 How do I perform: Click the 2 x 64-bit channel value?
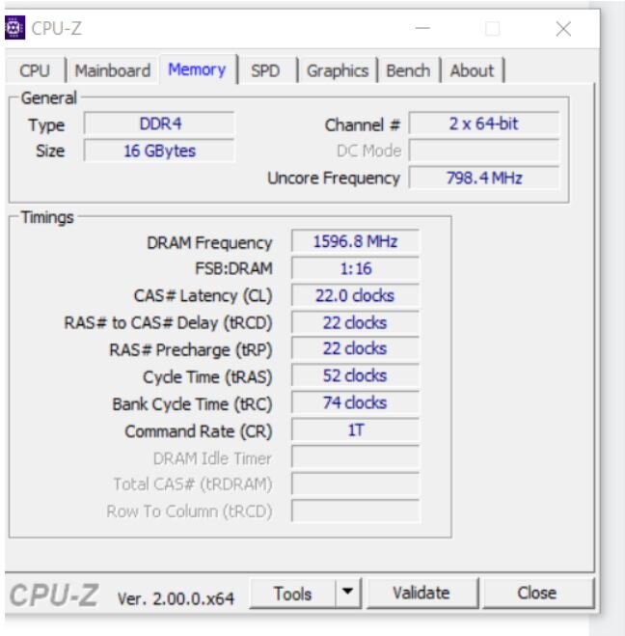pyautogui.click(x=484, y=124)
